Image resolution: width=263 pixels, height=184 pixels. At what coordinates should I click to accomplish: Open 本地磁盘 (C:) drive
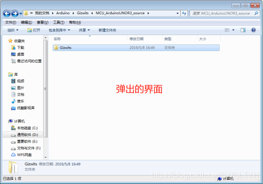pos(24,128)
